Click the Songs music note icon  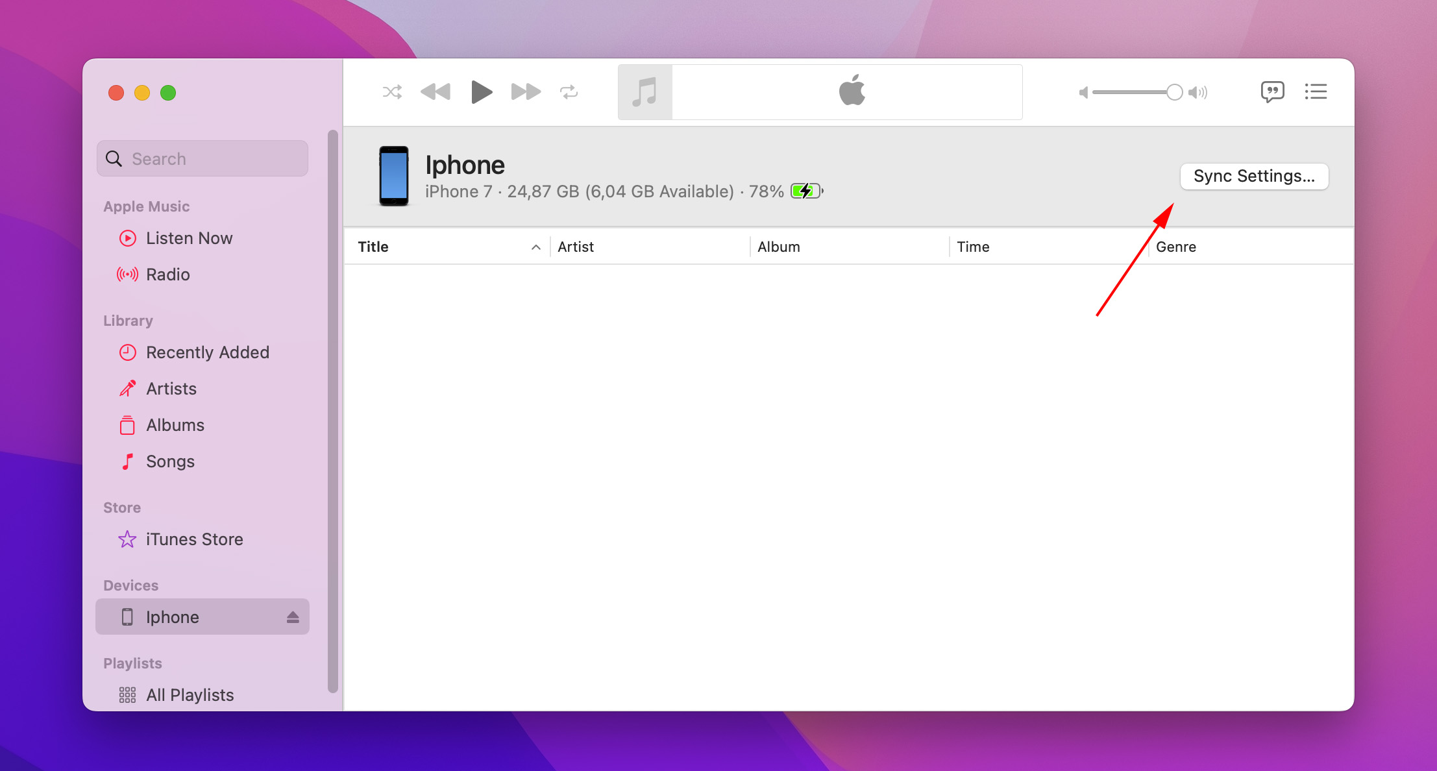(128, 461)
